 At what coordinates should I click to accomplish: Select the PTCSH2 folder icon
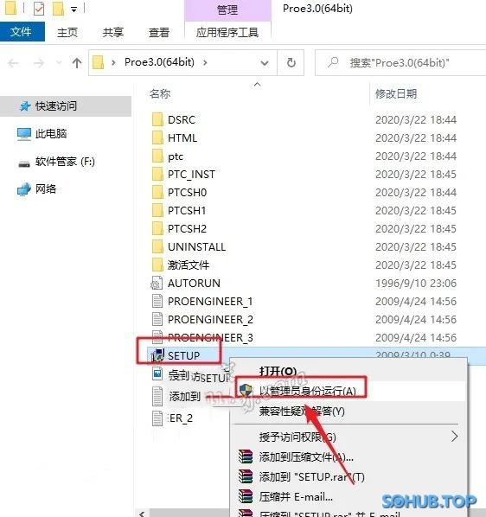point(157,228)
